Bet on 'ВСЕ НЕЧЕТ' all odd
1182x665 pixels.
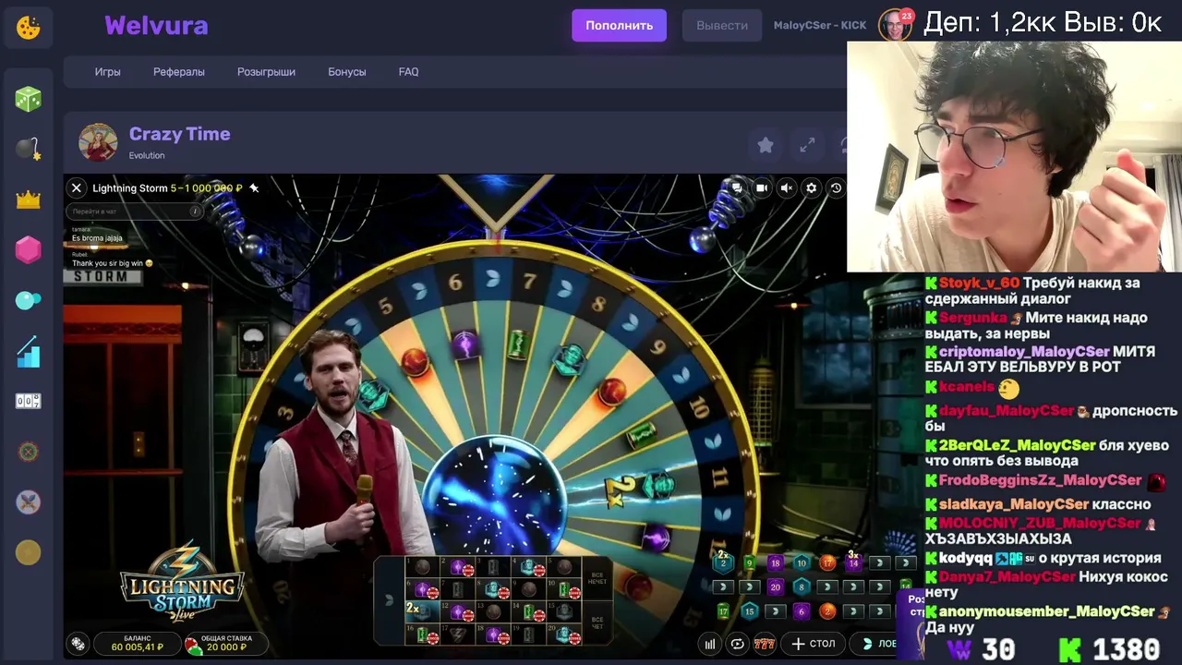point(597,578)
